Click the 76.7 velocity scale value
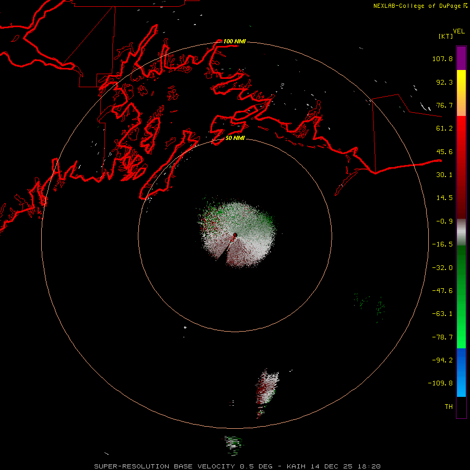Screen dimensions: 470x470 point(444,105)
